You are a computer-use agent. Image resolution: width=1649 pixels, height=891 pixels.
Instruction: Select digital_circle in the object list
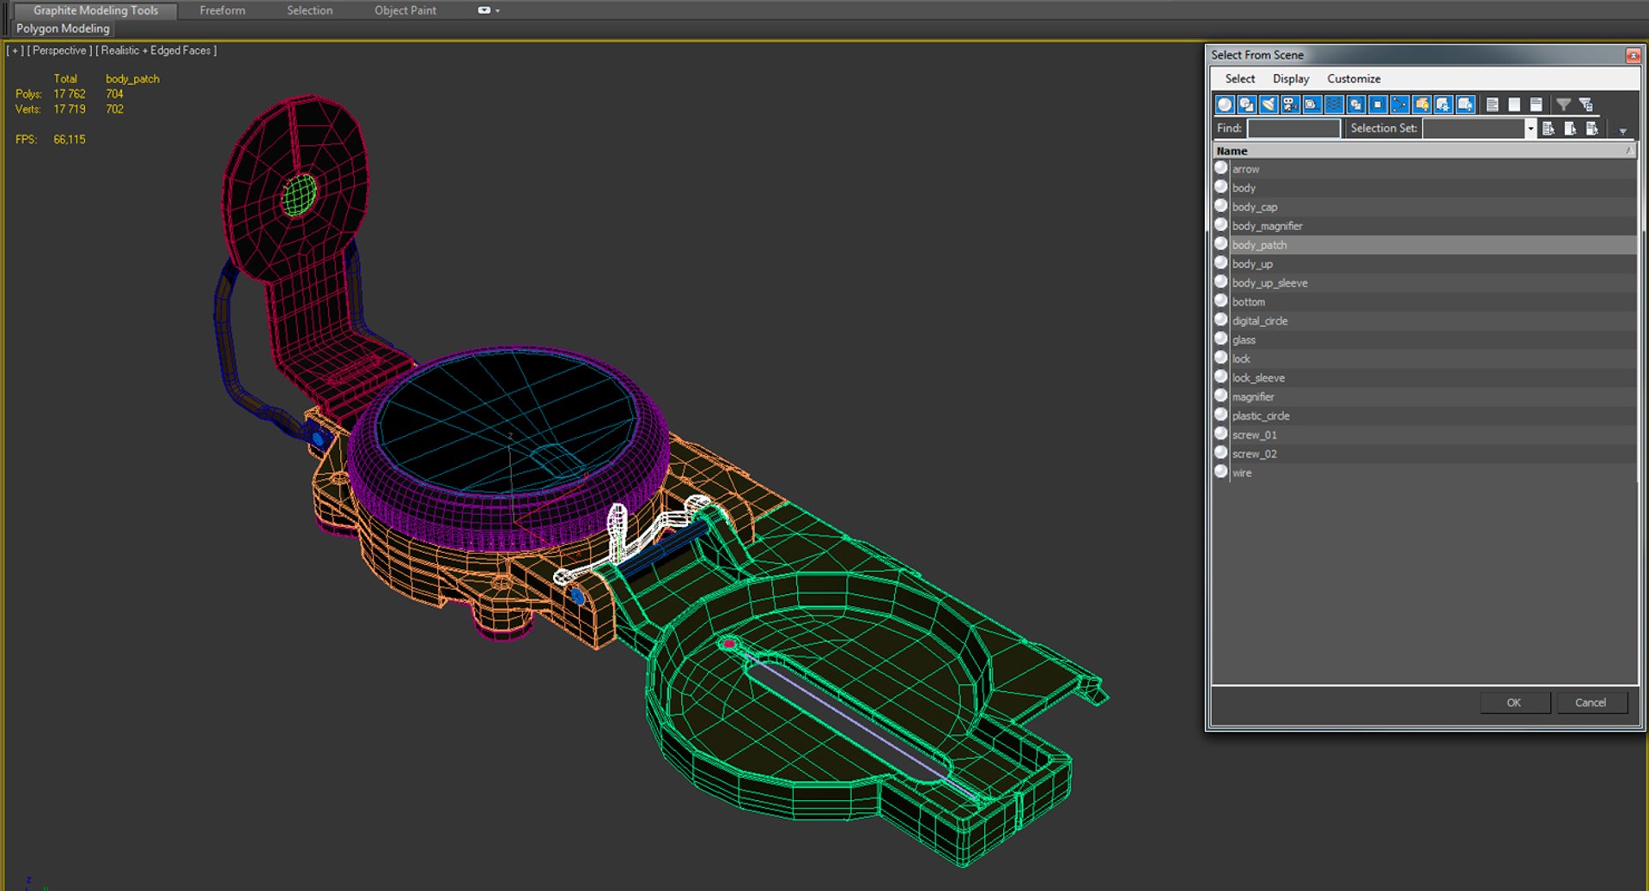coord(1260,321)
